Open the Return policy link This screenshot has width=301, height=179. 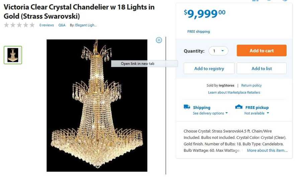point(252,85)
